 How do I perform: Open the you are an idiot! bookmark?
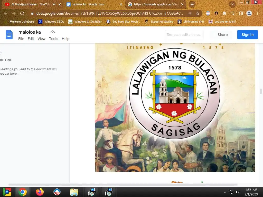[x=222, y=22]
